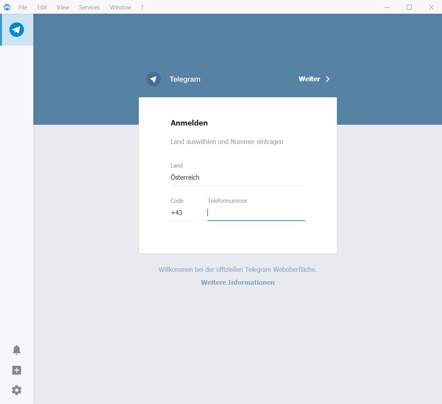Maximize the Franz window
Image resolution: width=442 pixels, height=404 pixels.
click(x=409, y=7)
